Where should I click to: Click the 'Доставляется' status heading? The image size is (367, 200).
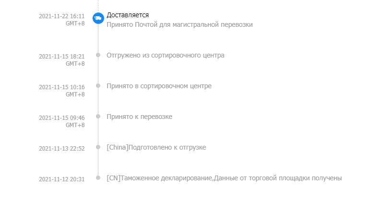click(128, 15)
